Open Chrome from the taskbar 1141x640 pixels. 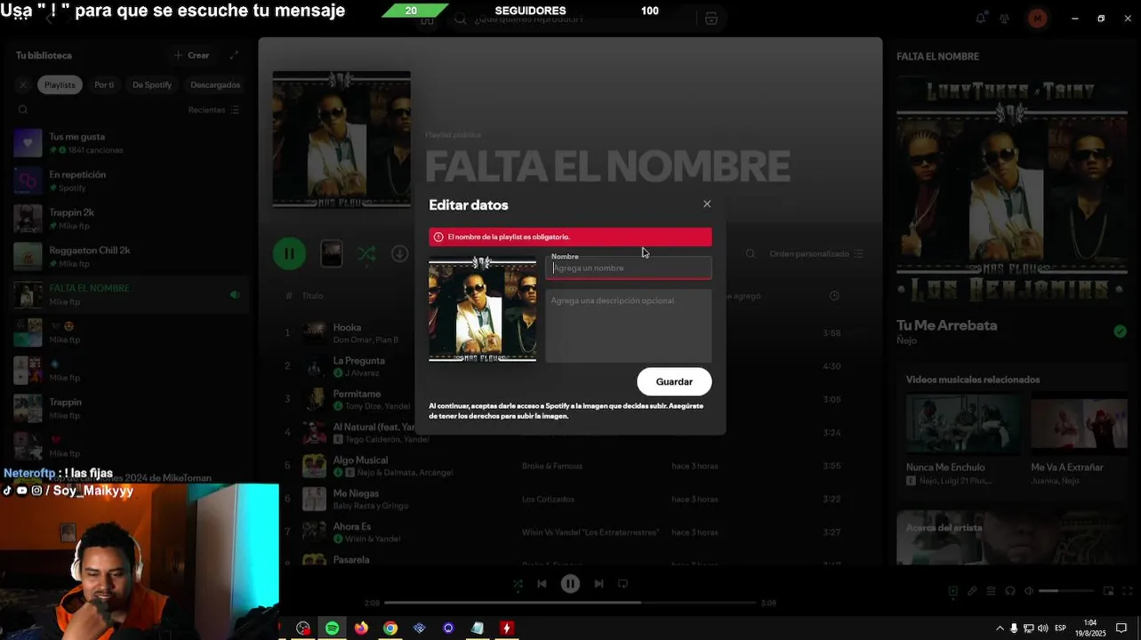pyautogui.click(x=390, y=628)
